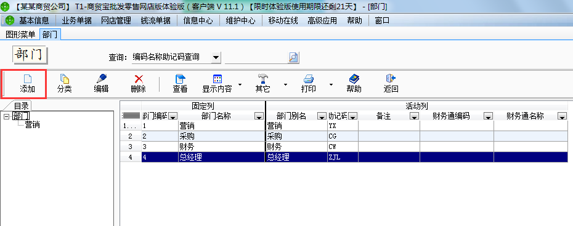The image size is (573, 226).
Task: Open the 财务通名称 column filter dropdown
Action: (x=562, y=116)
